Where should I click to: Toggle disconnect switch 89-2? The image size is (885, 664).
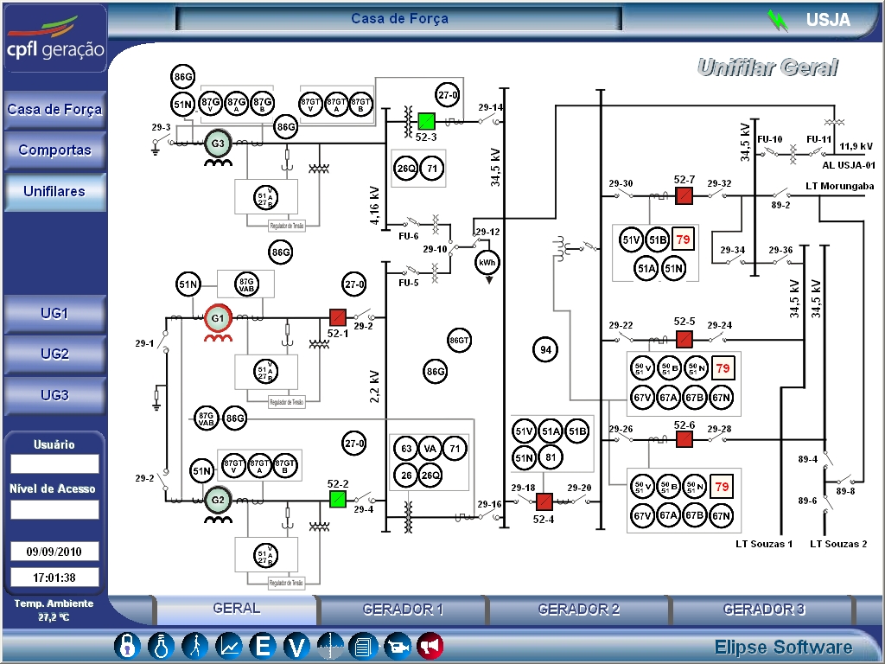click(780, 195)
